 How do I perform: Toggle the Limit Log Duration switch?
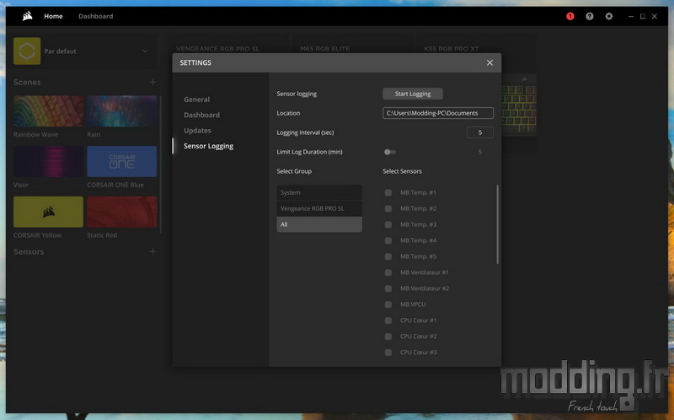[390, 152]
